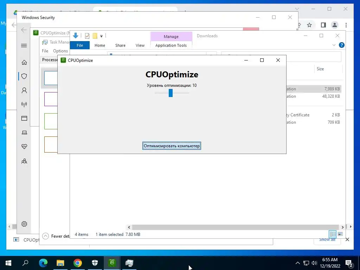The width and height of the screenshot is (360, 270).
Task: Open Device security laptop icon
Action: tap(24, 133)
